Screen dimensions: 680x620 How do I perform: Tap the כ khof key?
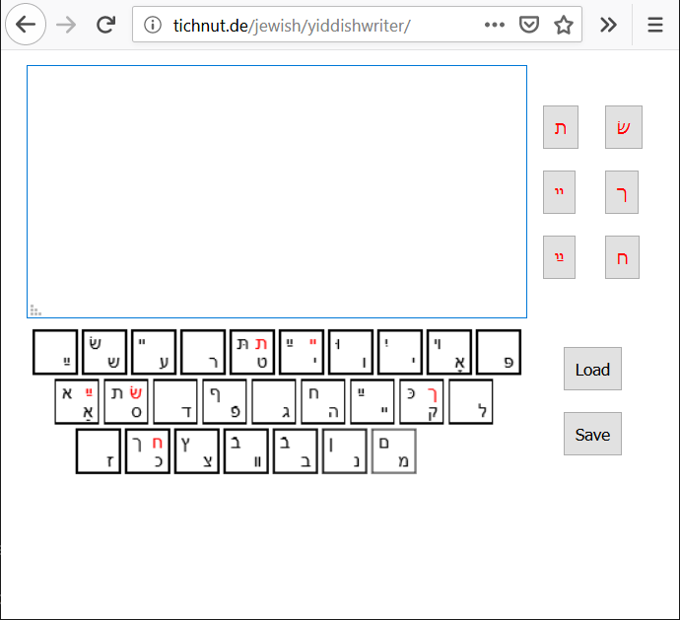[148, 451]
